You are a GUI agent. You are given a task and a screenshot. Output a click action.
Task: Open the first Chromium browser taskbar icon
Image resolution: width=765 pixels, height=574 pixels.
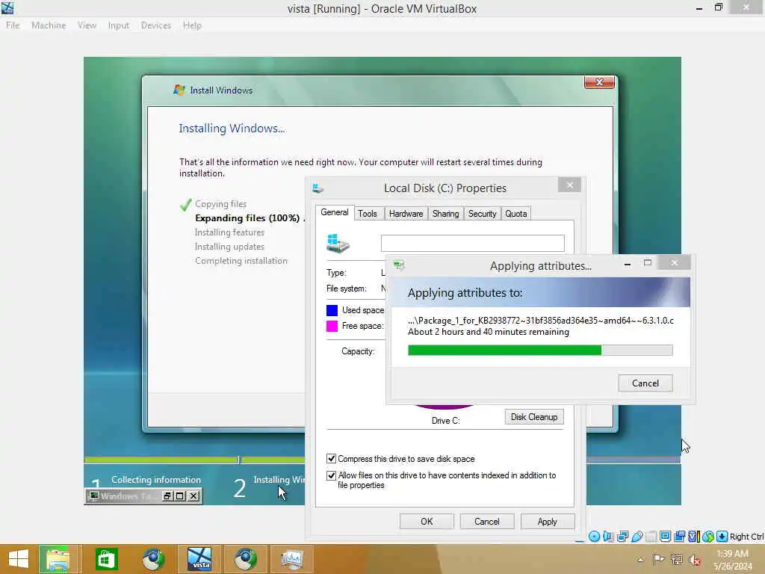[x=152, y=559]
